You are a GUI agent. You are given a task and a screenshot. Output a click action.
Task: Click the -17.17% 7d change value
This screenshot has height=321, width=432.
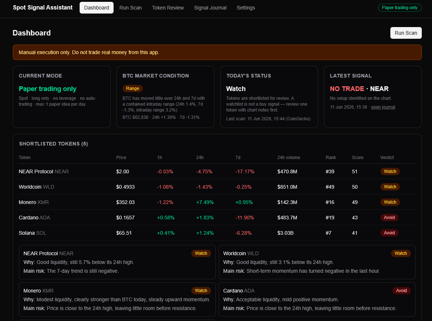pyautogui.click(x=245, y=171)
